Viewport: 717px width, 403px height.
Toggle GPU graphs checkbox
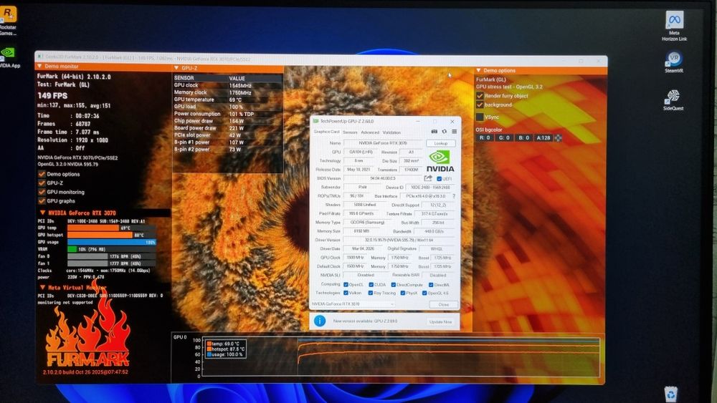42,201
